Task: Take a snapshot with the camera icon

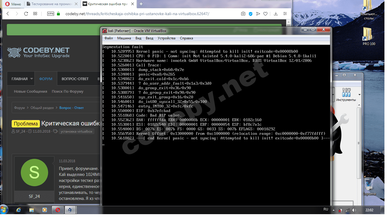Action: pos(243,14)
